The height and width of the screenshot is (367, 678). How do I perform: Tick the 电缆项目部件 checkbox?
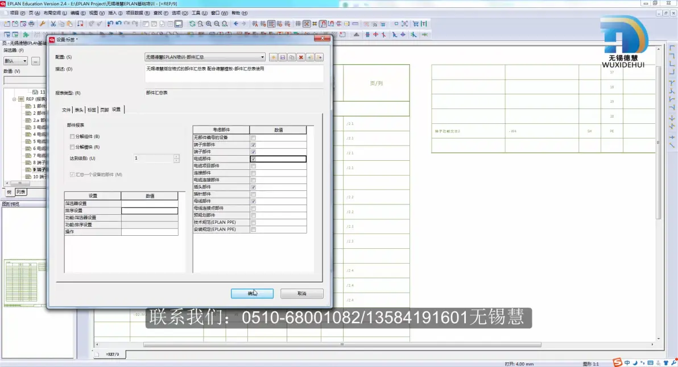253,166
